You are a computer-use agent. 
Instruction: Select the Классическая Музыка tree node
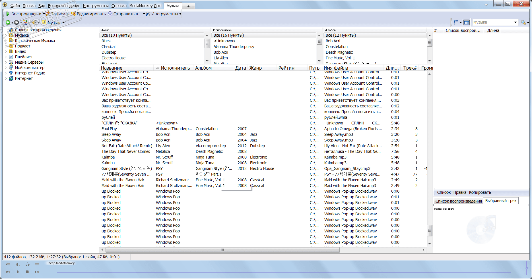35,41
